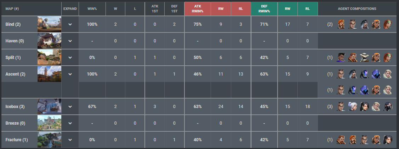Image resolution: width=399 pixels, height=149 pixels.
Task: Click Brimstone icon in Bind composition
Action: coord(341,24)
